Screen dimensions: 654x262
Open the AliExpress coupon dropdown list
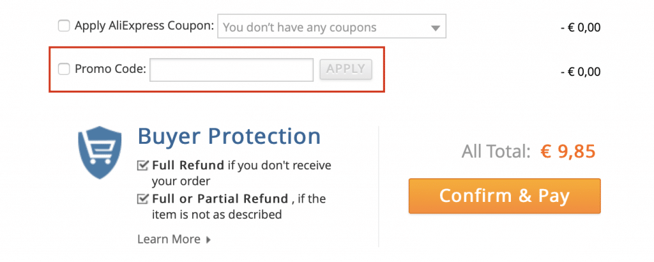[331, 26]
